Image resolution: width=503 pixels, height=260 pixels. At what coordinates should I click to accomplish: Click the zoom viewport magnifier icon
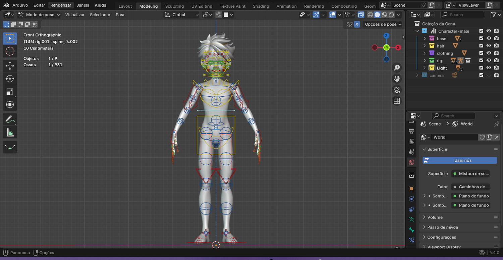(397, 68)
